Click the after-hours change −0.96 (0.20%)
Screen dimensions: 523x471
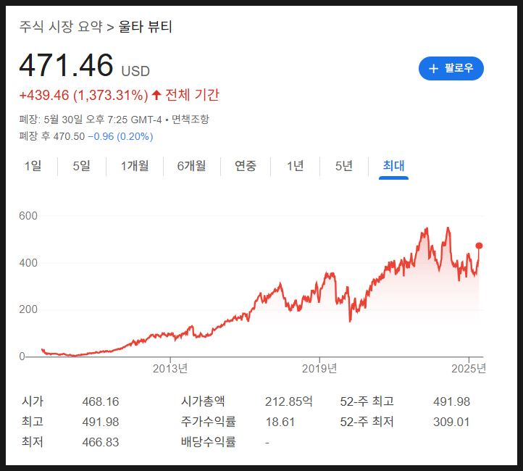[120, 136]
